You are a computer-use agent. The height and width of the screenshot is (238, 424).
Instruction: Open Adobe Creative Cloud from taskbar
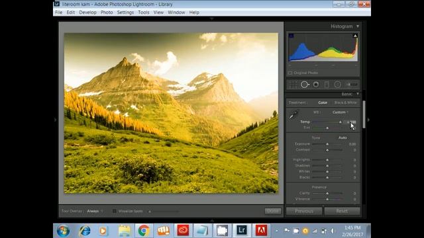tap(183, 231)
